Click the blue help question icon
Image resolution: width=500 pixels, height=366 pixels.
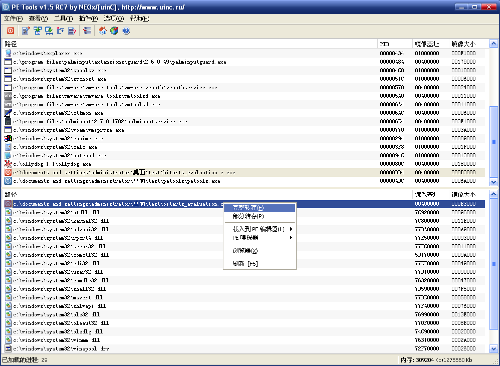126,31
